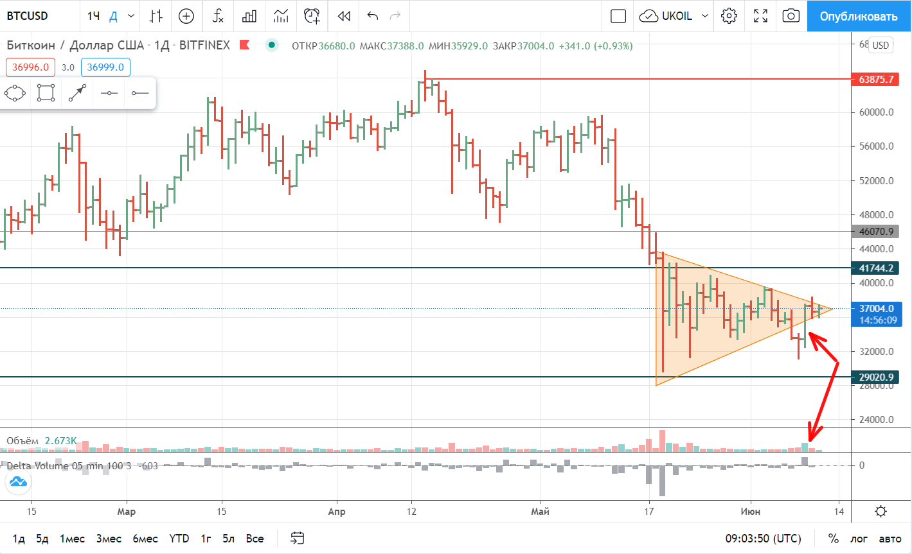Click the 63875.7 red price label
912x554 pixels.
click(x=874, y=79)
